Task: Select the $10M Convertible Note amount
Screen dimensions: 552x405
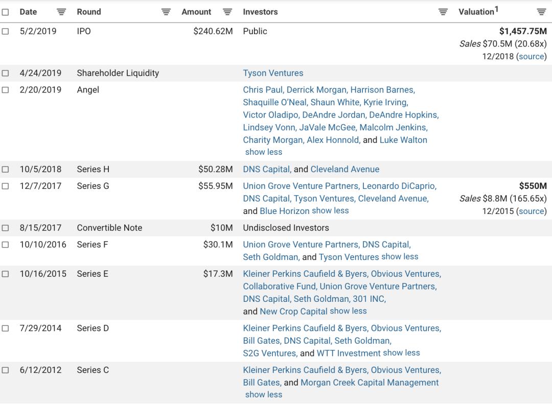Action: (x=221, y=228)
